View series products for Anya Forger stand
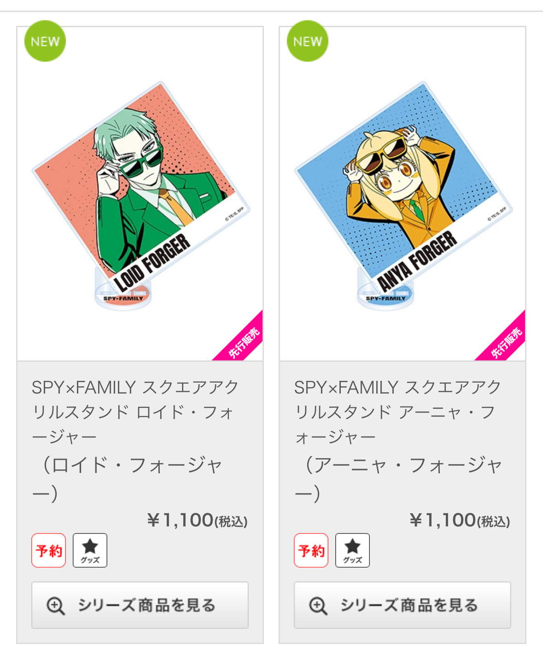This screenshot has height=656, width=543. click(403, 605)
